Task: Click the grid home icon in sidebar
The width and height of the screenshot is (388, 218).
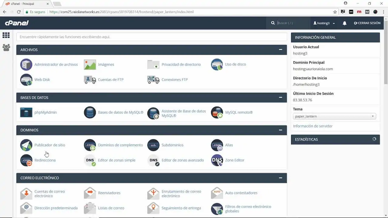Action: (x=6, y=35)
